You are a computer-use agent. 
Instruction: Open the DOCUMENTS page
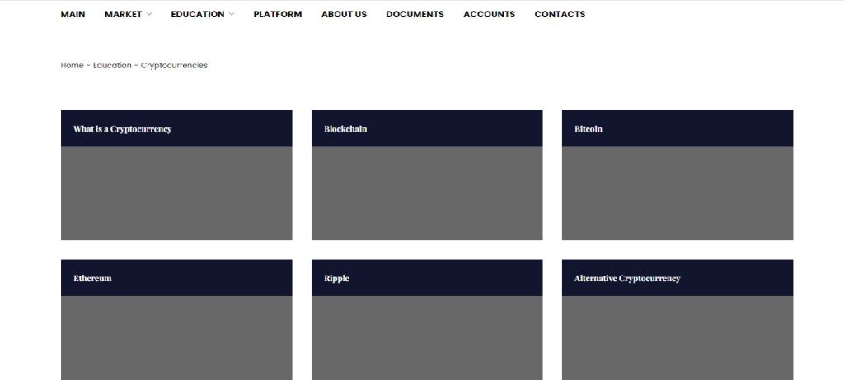click(415, 15)
